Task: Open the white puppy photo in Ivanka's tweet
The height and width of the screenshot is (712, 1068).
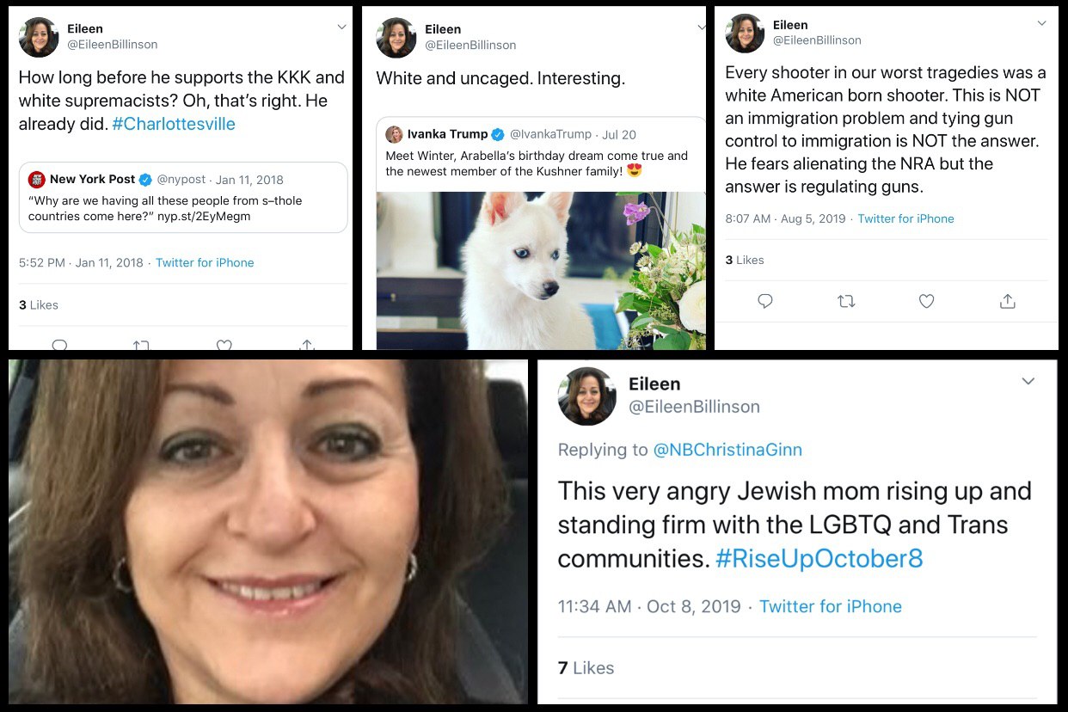Action: point(541,270)
